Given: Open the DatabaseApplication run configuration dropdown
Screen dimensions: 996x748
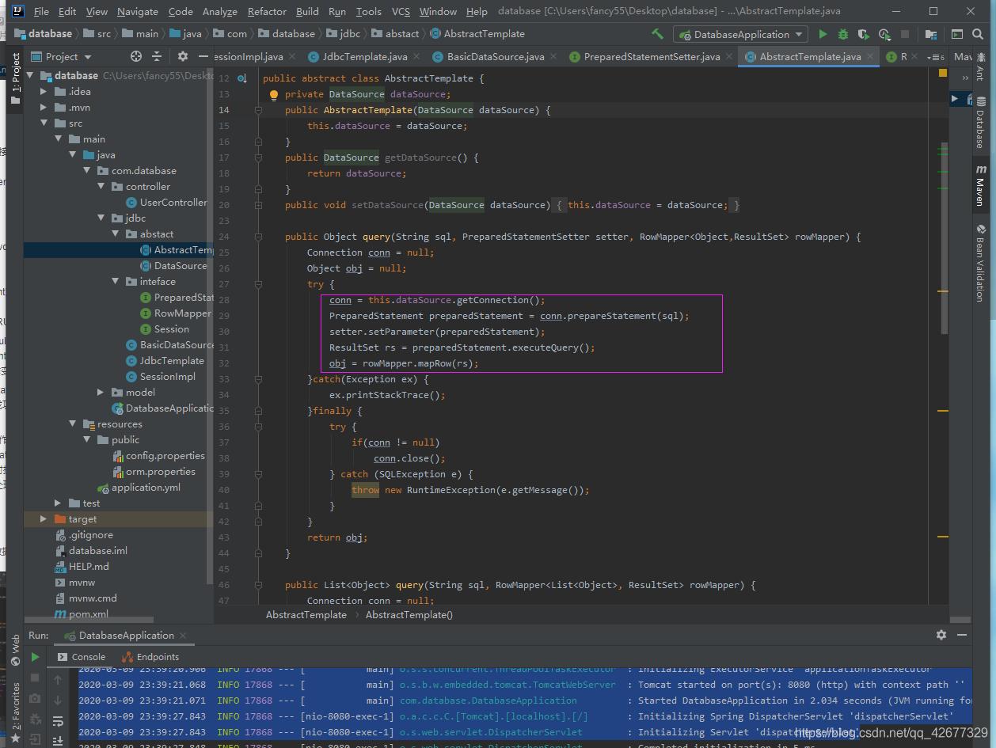Looking at the screenshot, I should [x=740, y=34].
